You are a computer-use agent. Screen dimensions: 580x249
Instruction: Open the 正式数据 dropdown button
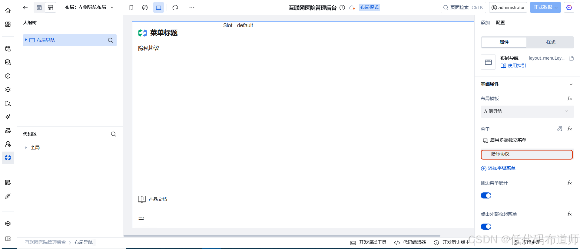point(545,8)
